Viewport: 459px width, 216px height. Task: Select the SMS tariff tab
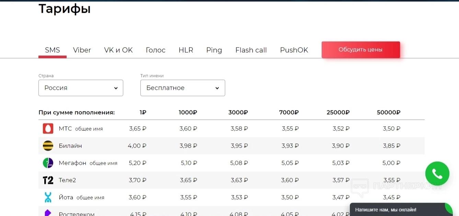point(53,50)
